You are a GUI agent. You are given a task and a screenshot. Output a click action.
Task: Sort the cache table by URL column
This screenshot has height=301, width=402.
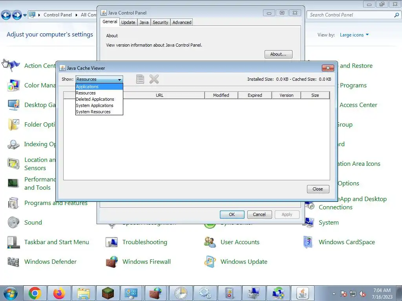[159, 95]
